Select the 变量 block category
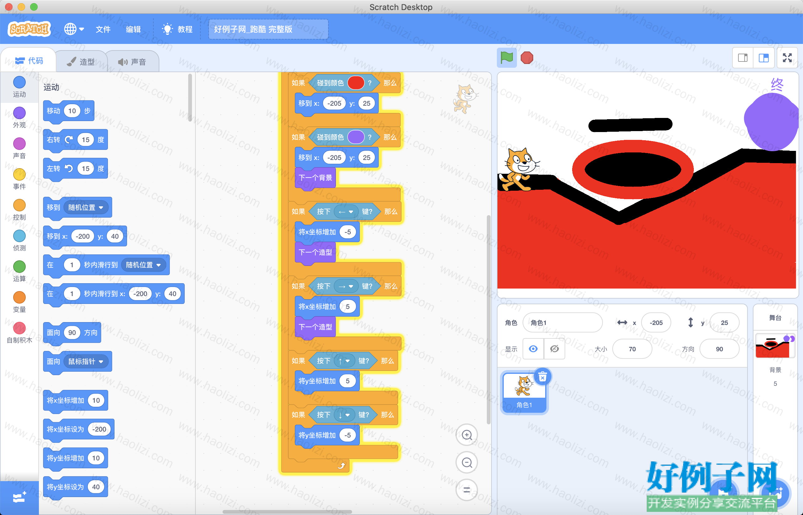This screenshot has height=515, width=803. (x=19, y=302)
